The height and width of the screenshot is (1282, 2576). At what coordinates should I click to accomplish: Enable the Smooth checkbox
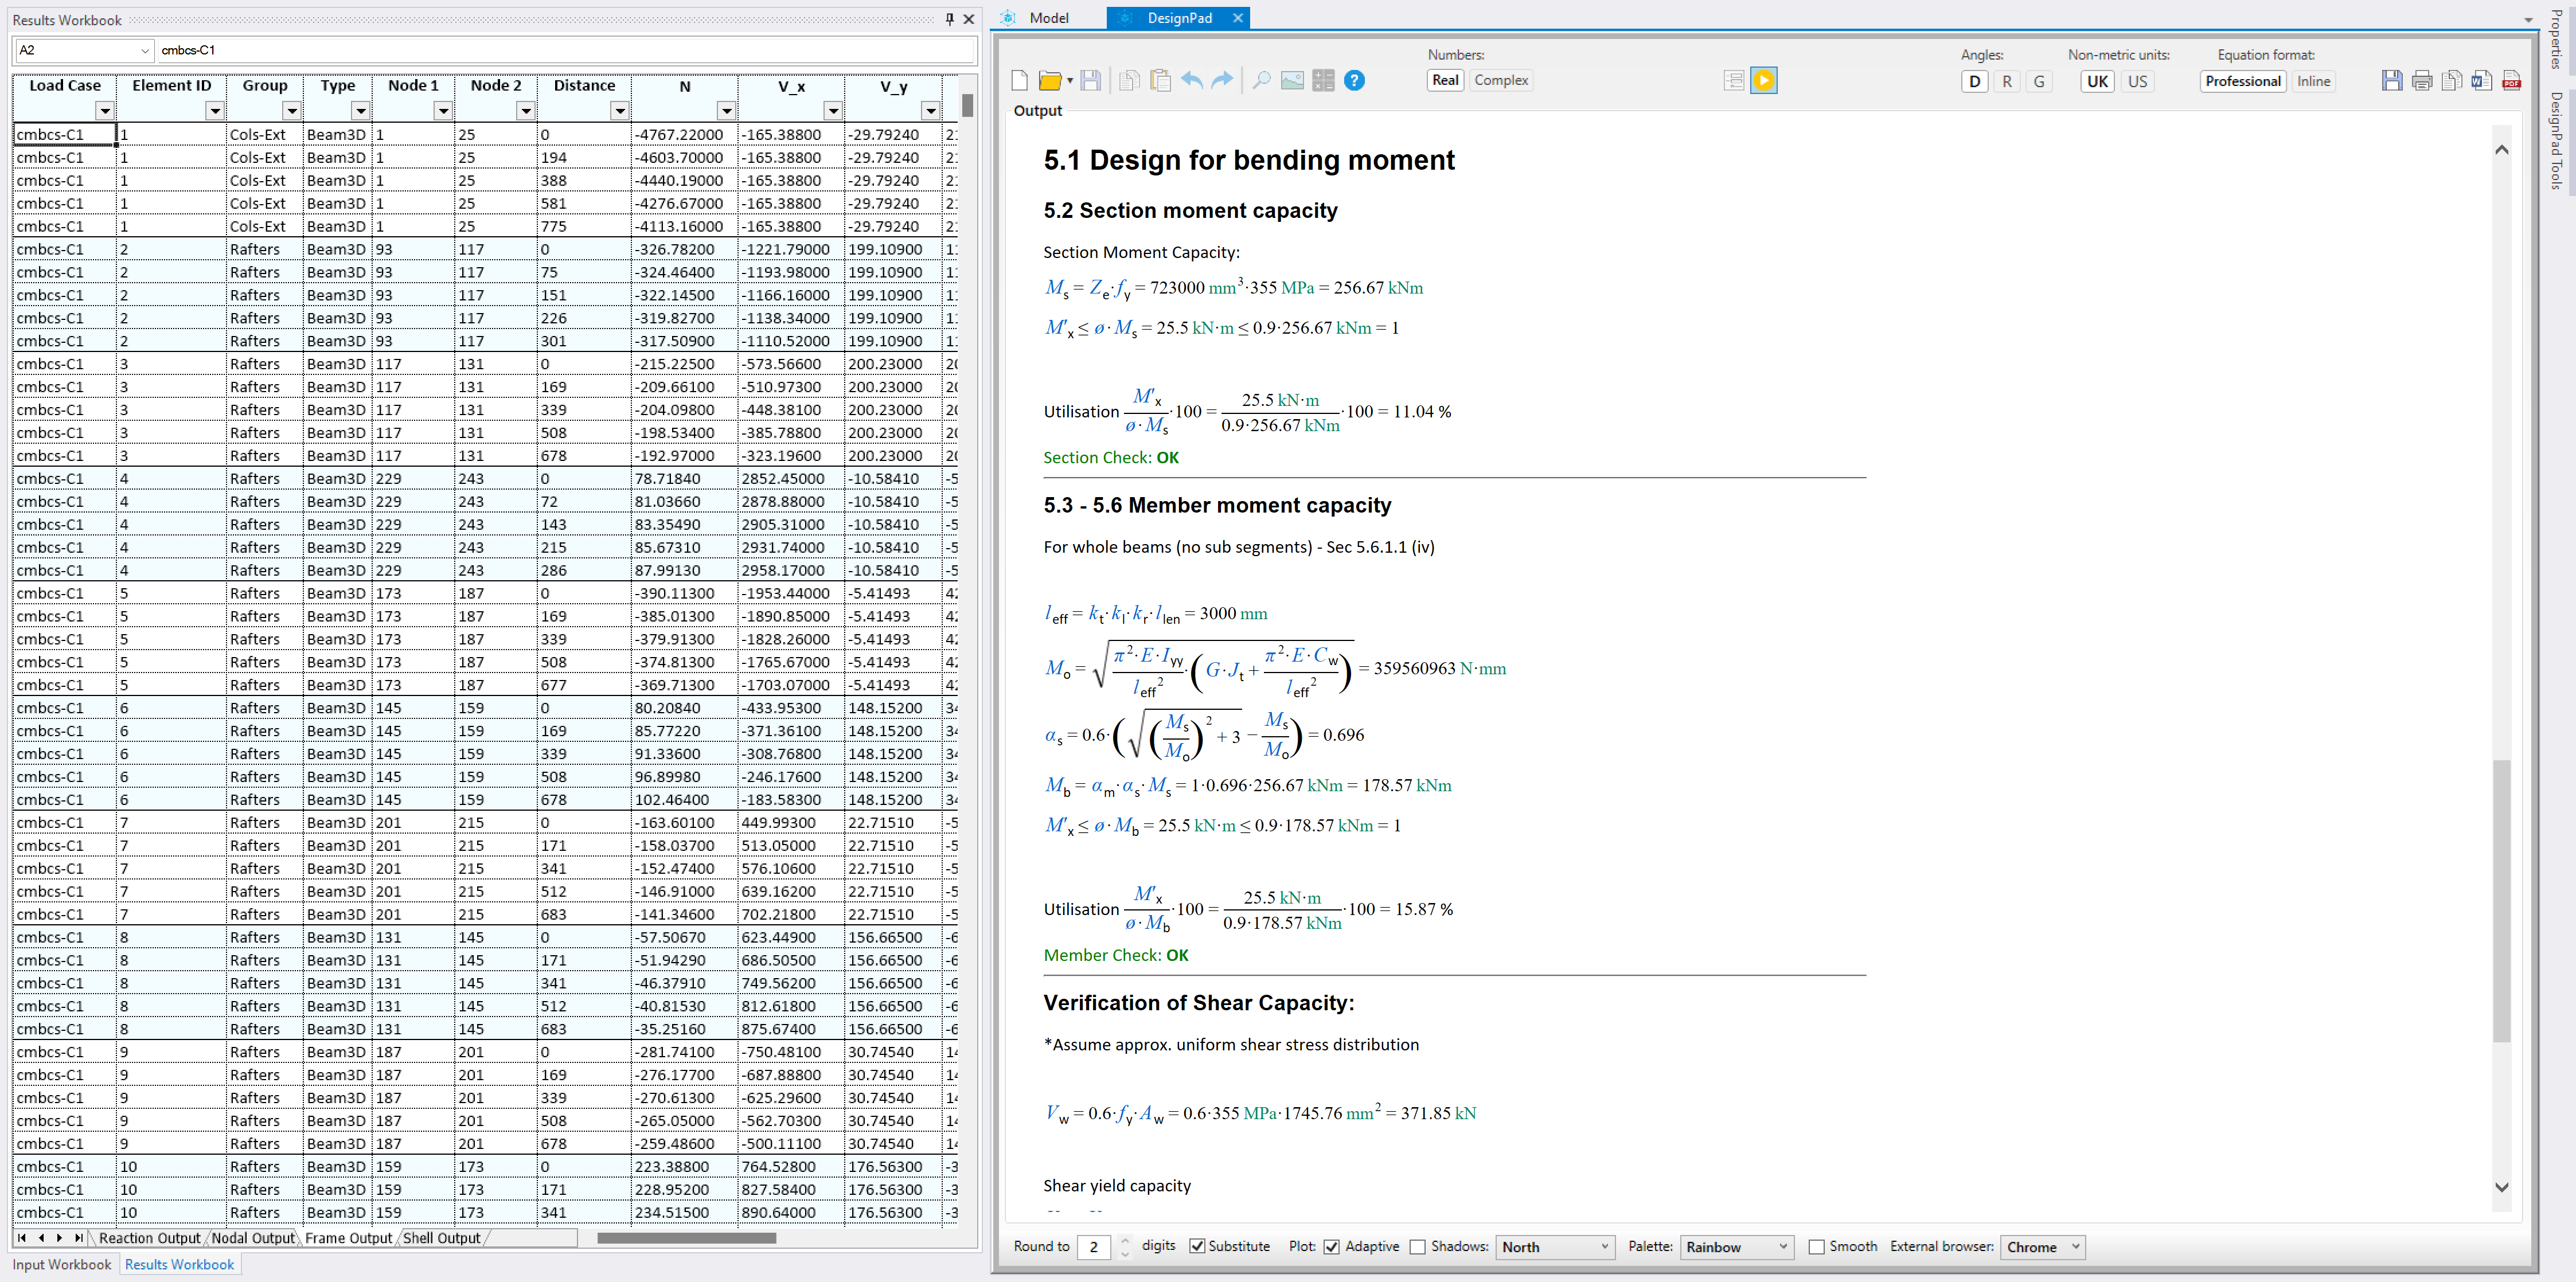coord(1817,1246)
